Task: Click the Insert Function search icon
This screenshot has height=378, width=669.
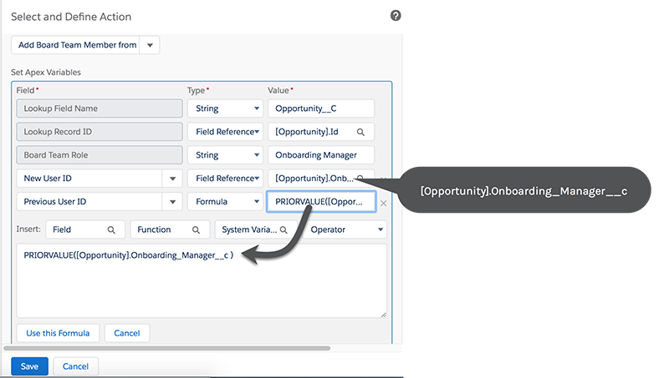Action: (196, 229)
